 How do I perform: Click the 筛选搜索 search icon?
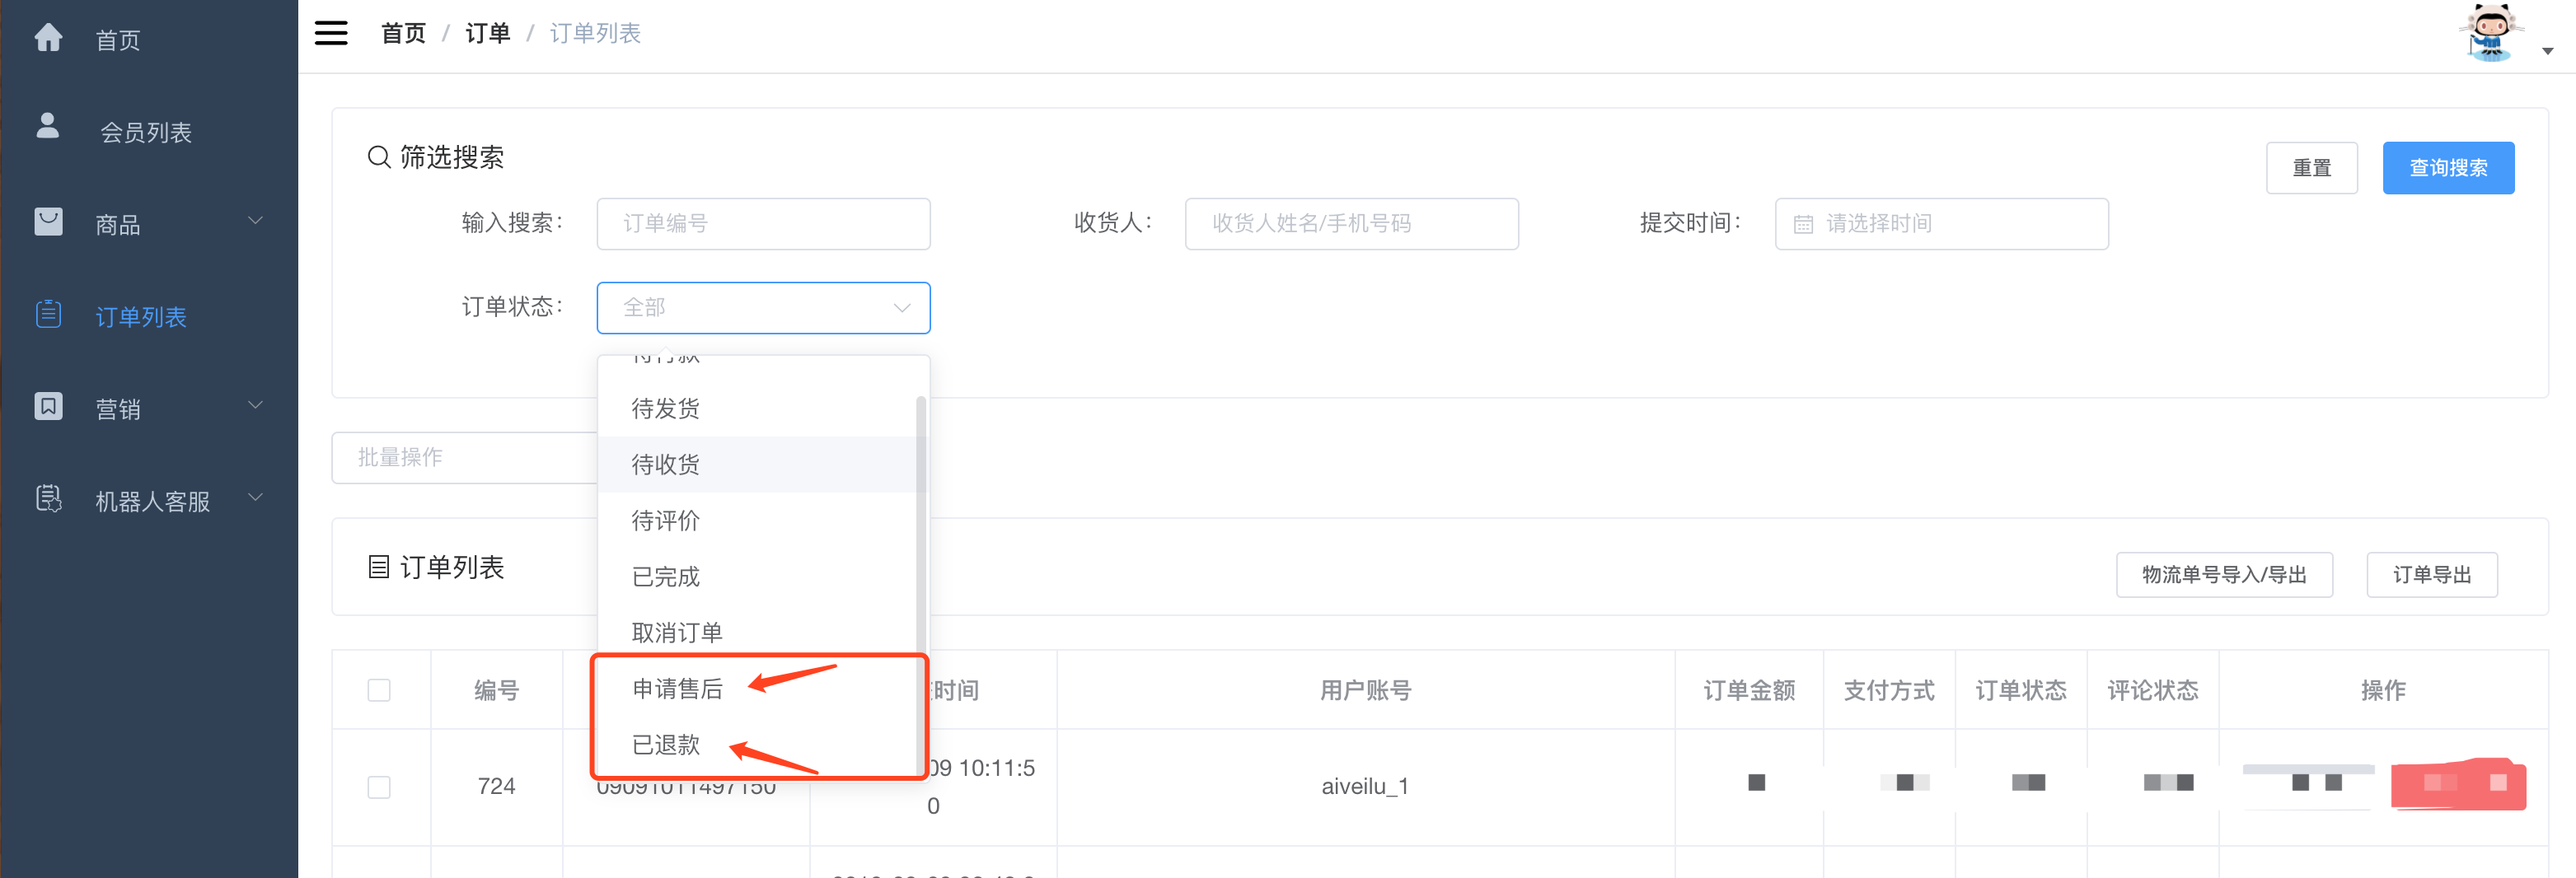[379, 157]
